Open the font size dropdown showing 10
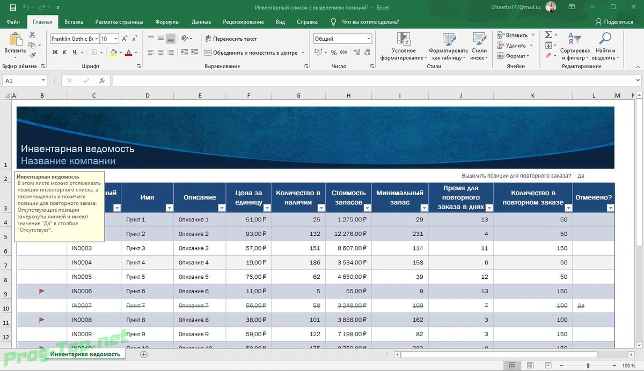Screen dimensions: 644x371 [x=116, y=39]
